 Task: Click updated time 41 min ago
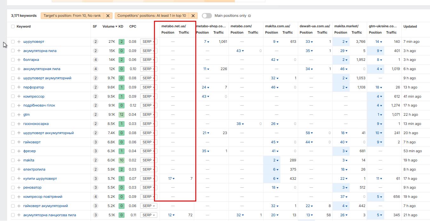412,96
